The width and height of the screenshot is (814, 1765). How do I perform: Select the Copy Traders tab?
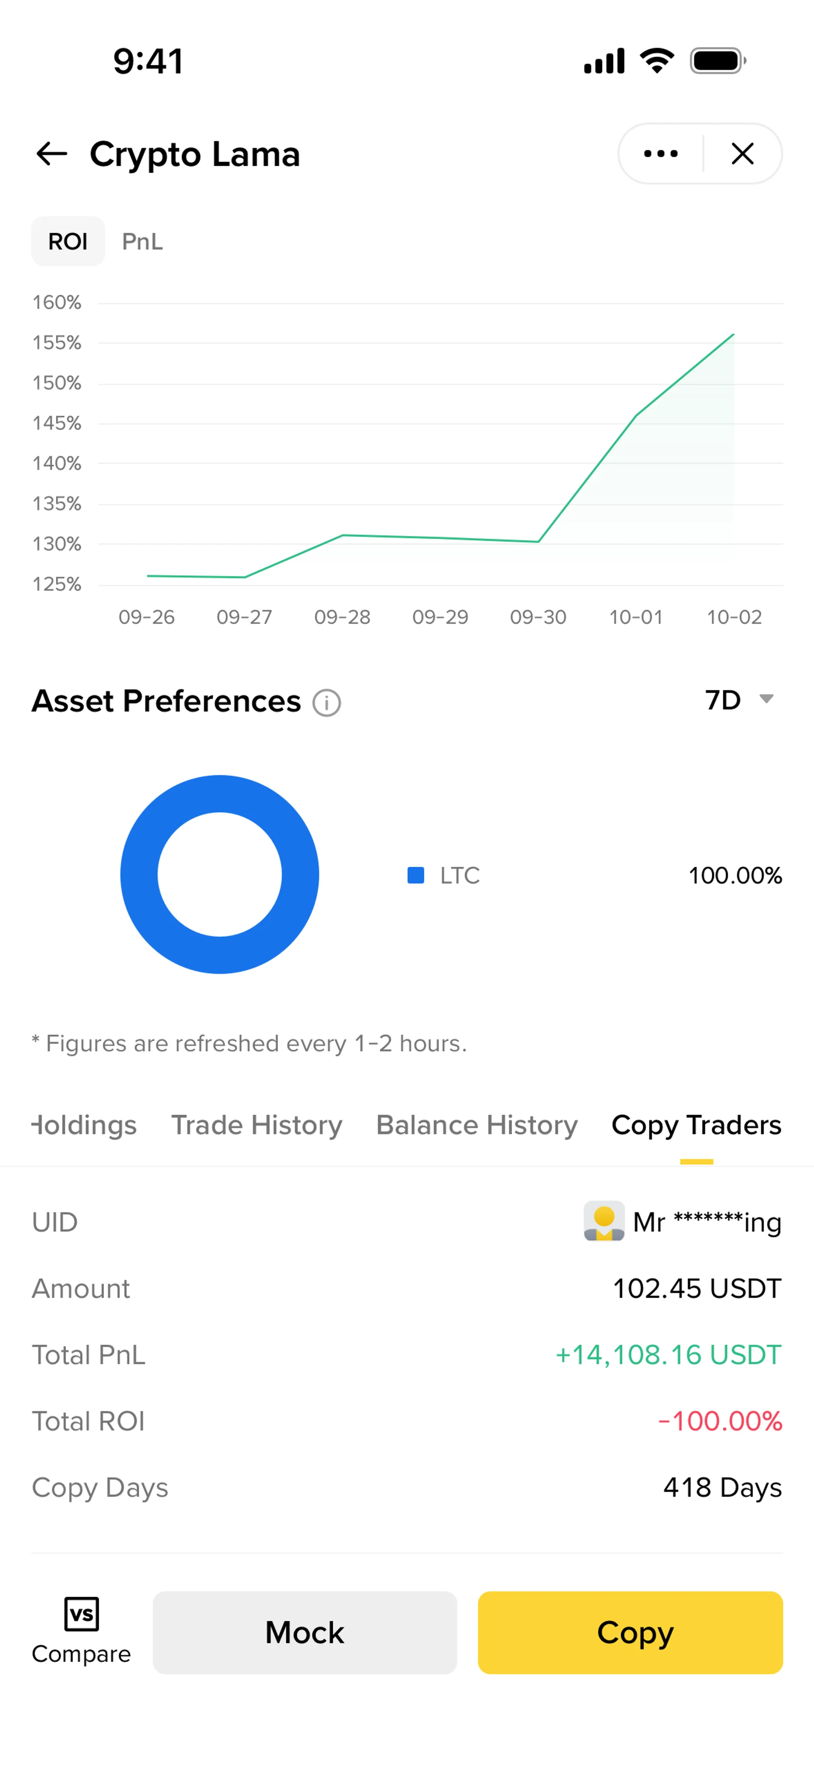coord(696,1124)
